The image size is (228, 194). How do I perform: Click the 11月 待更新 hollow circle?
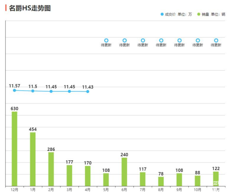click(x=216, y=40)
